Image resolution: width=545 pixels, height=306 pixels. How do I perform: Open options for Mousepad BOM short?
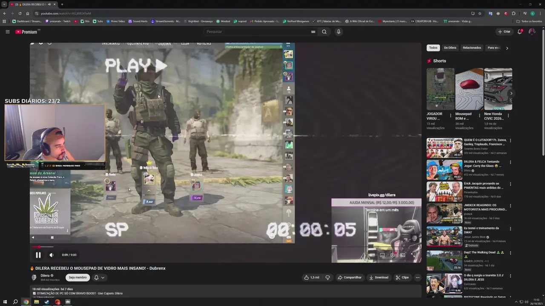[479, 115]
